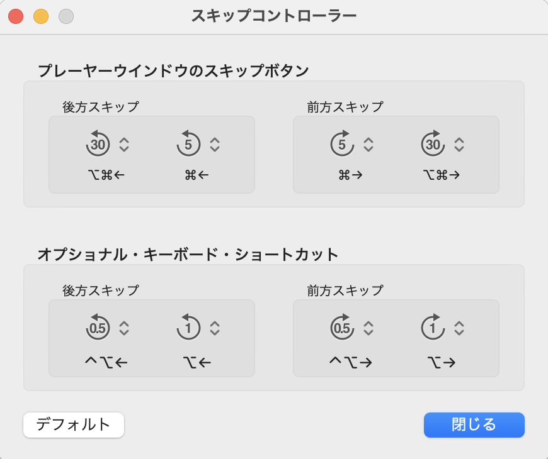Minimize the スキップコントローラー window

pos(41,16)
